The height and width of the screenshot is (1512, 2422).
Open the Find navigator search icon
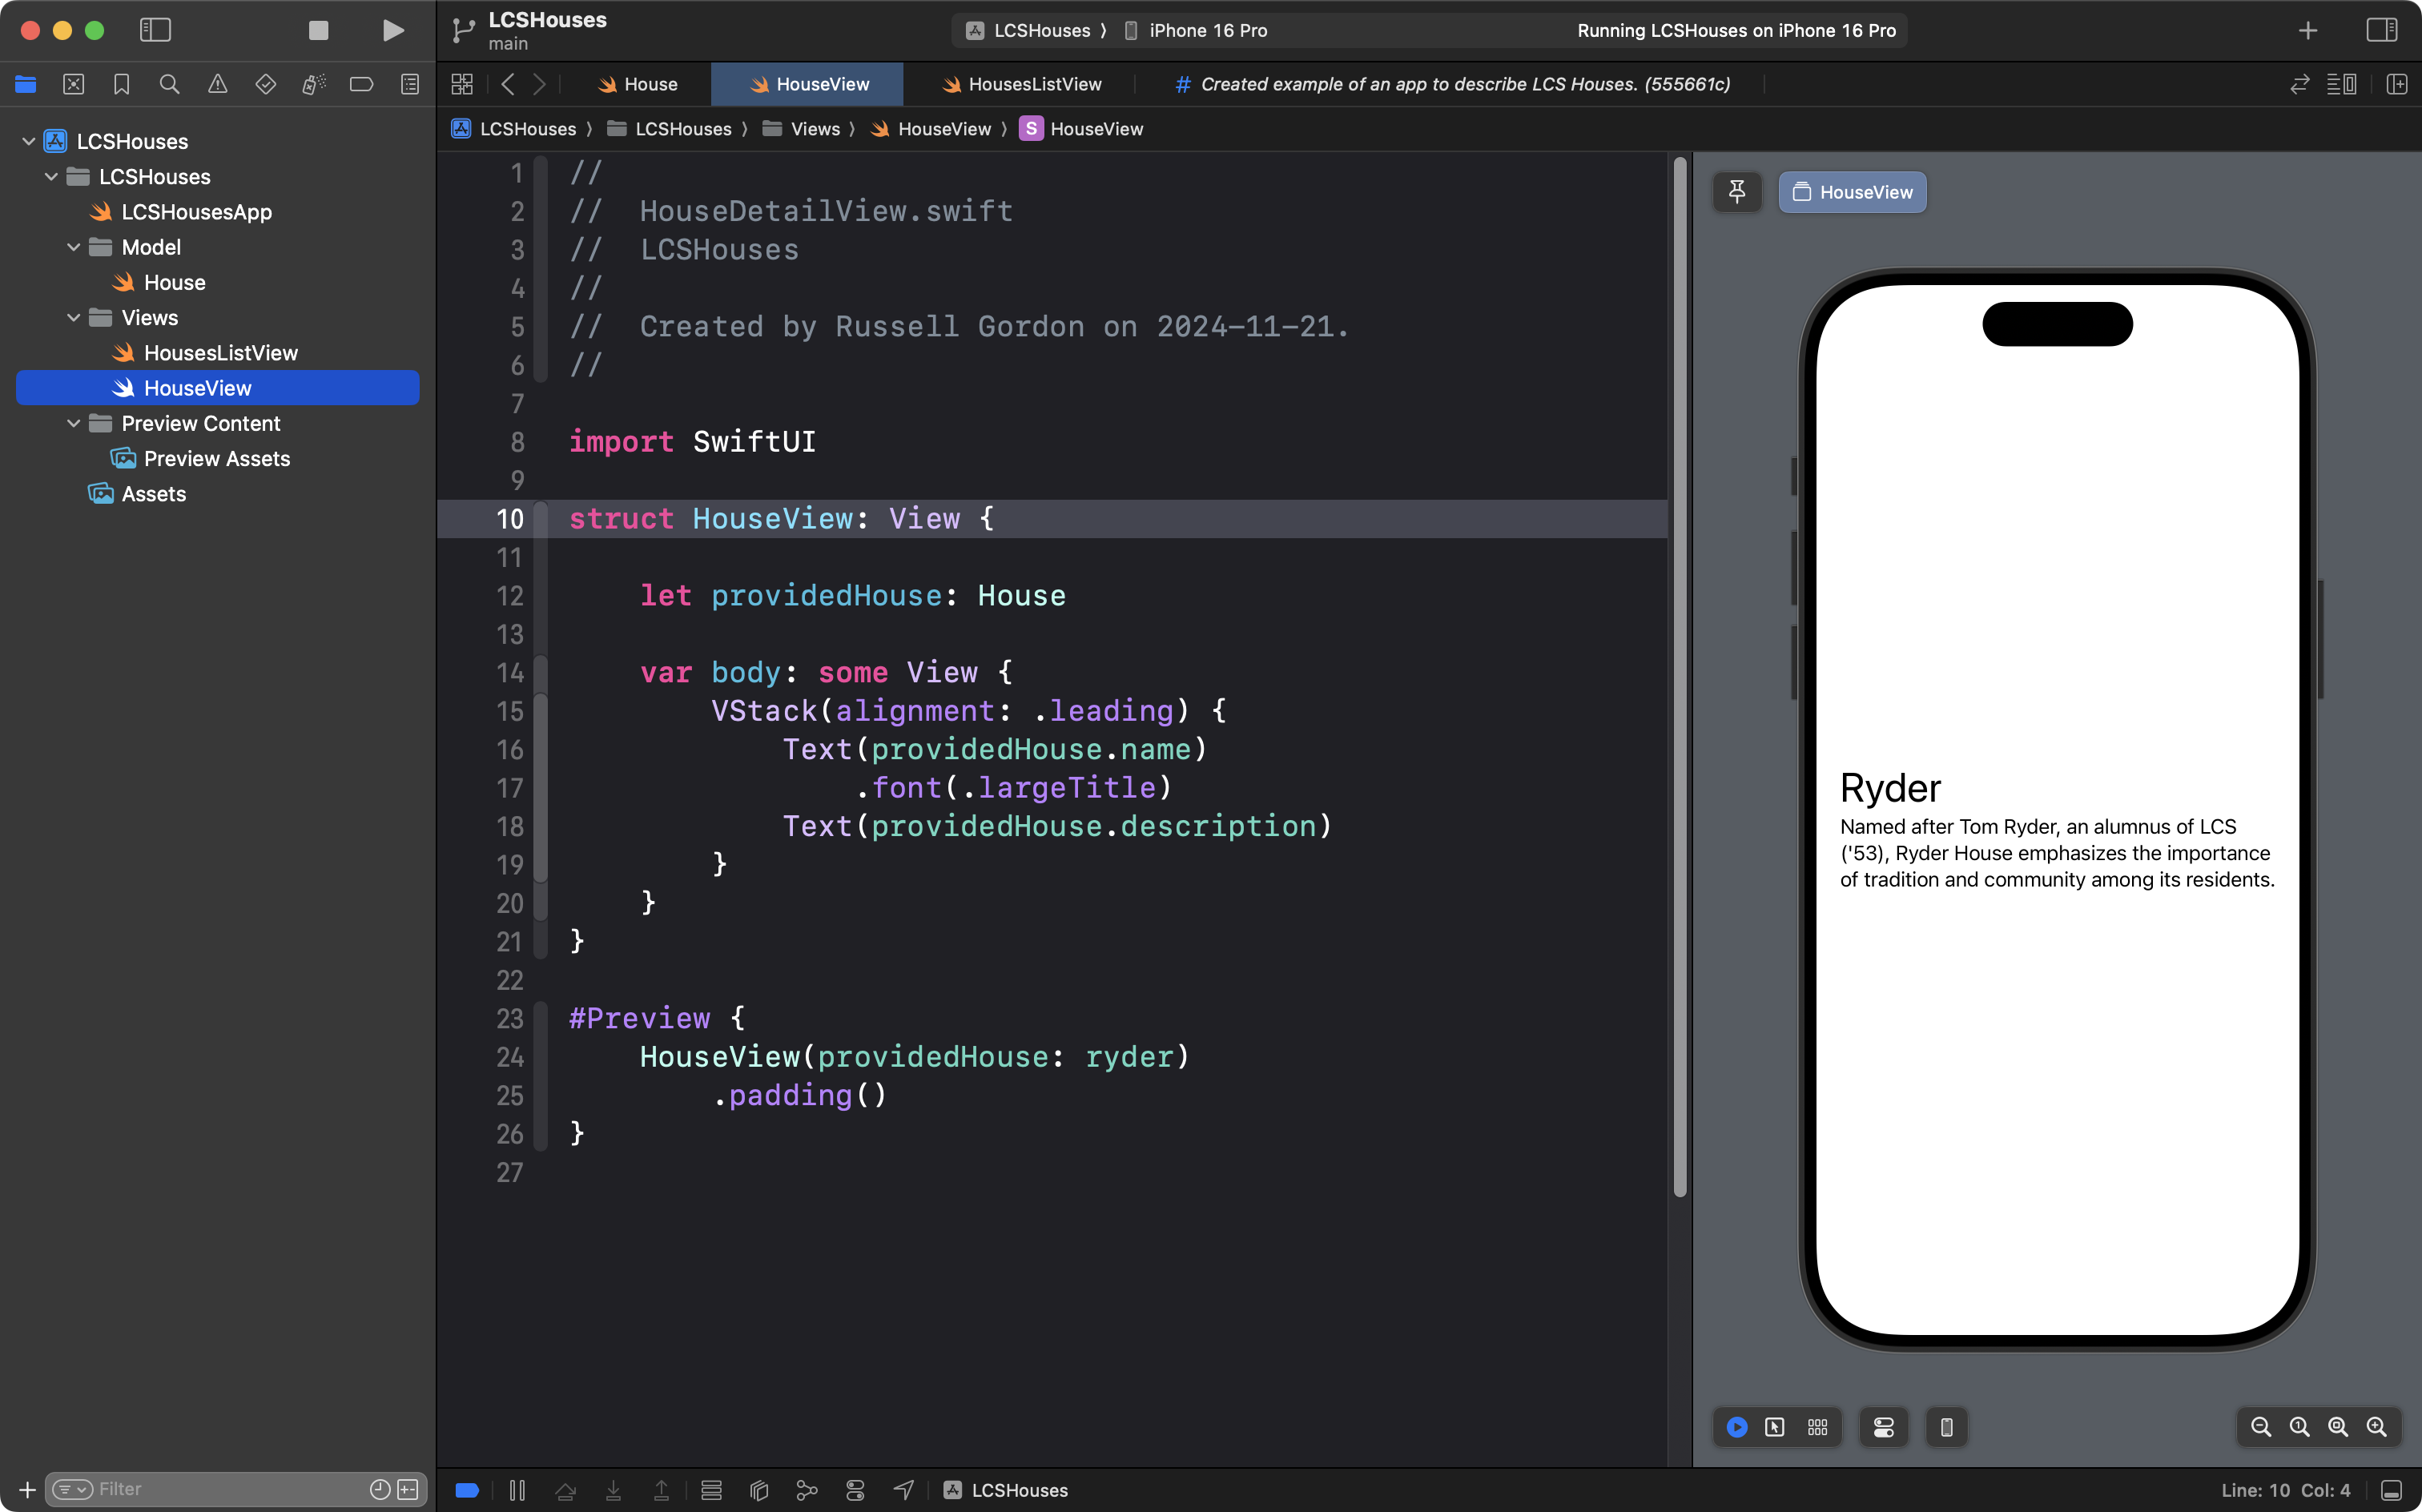pyautogui.click(x=169, y=84)
